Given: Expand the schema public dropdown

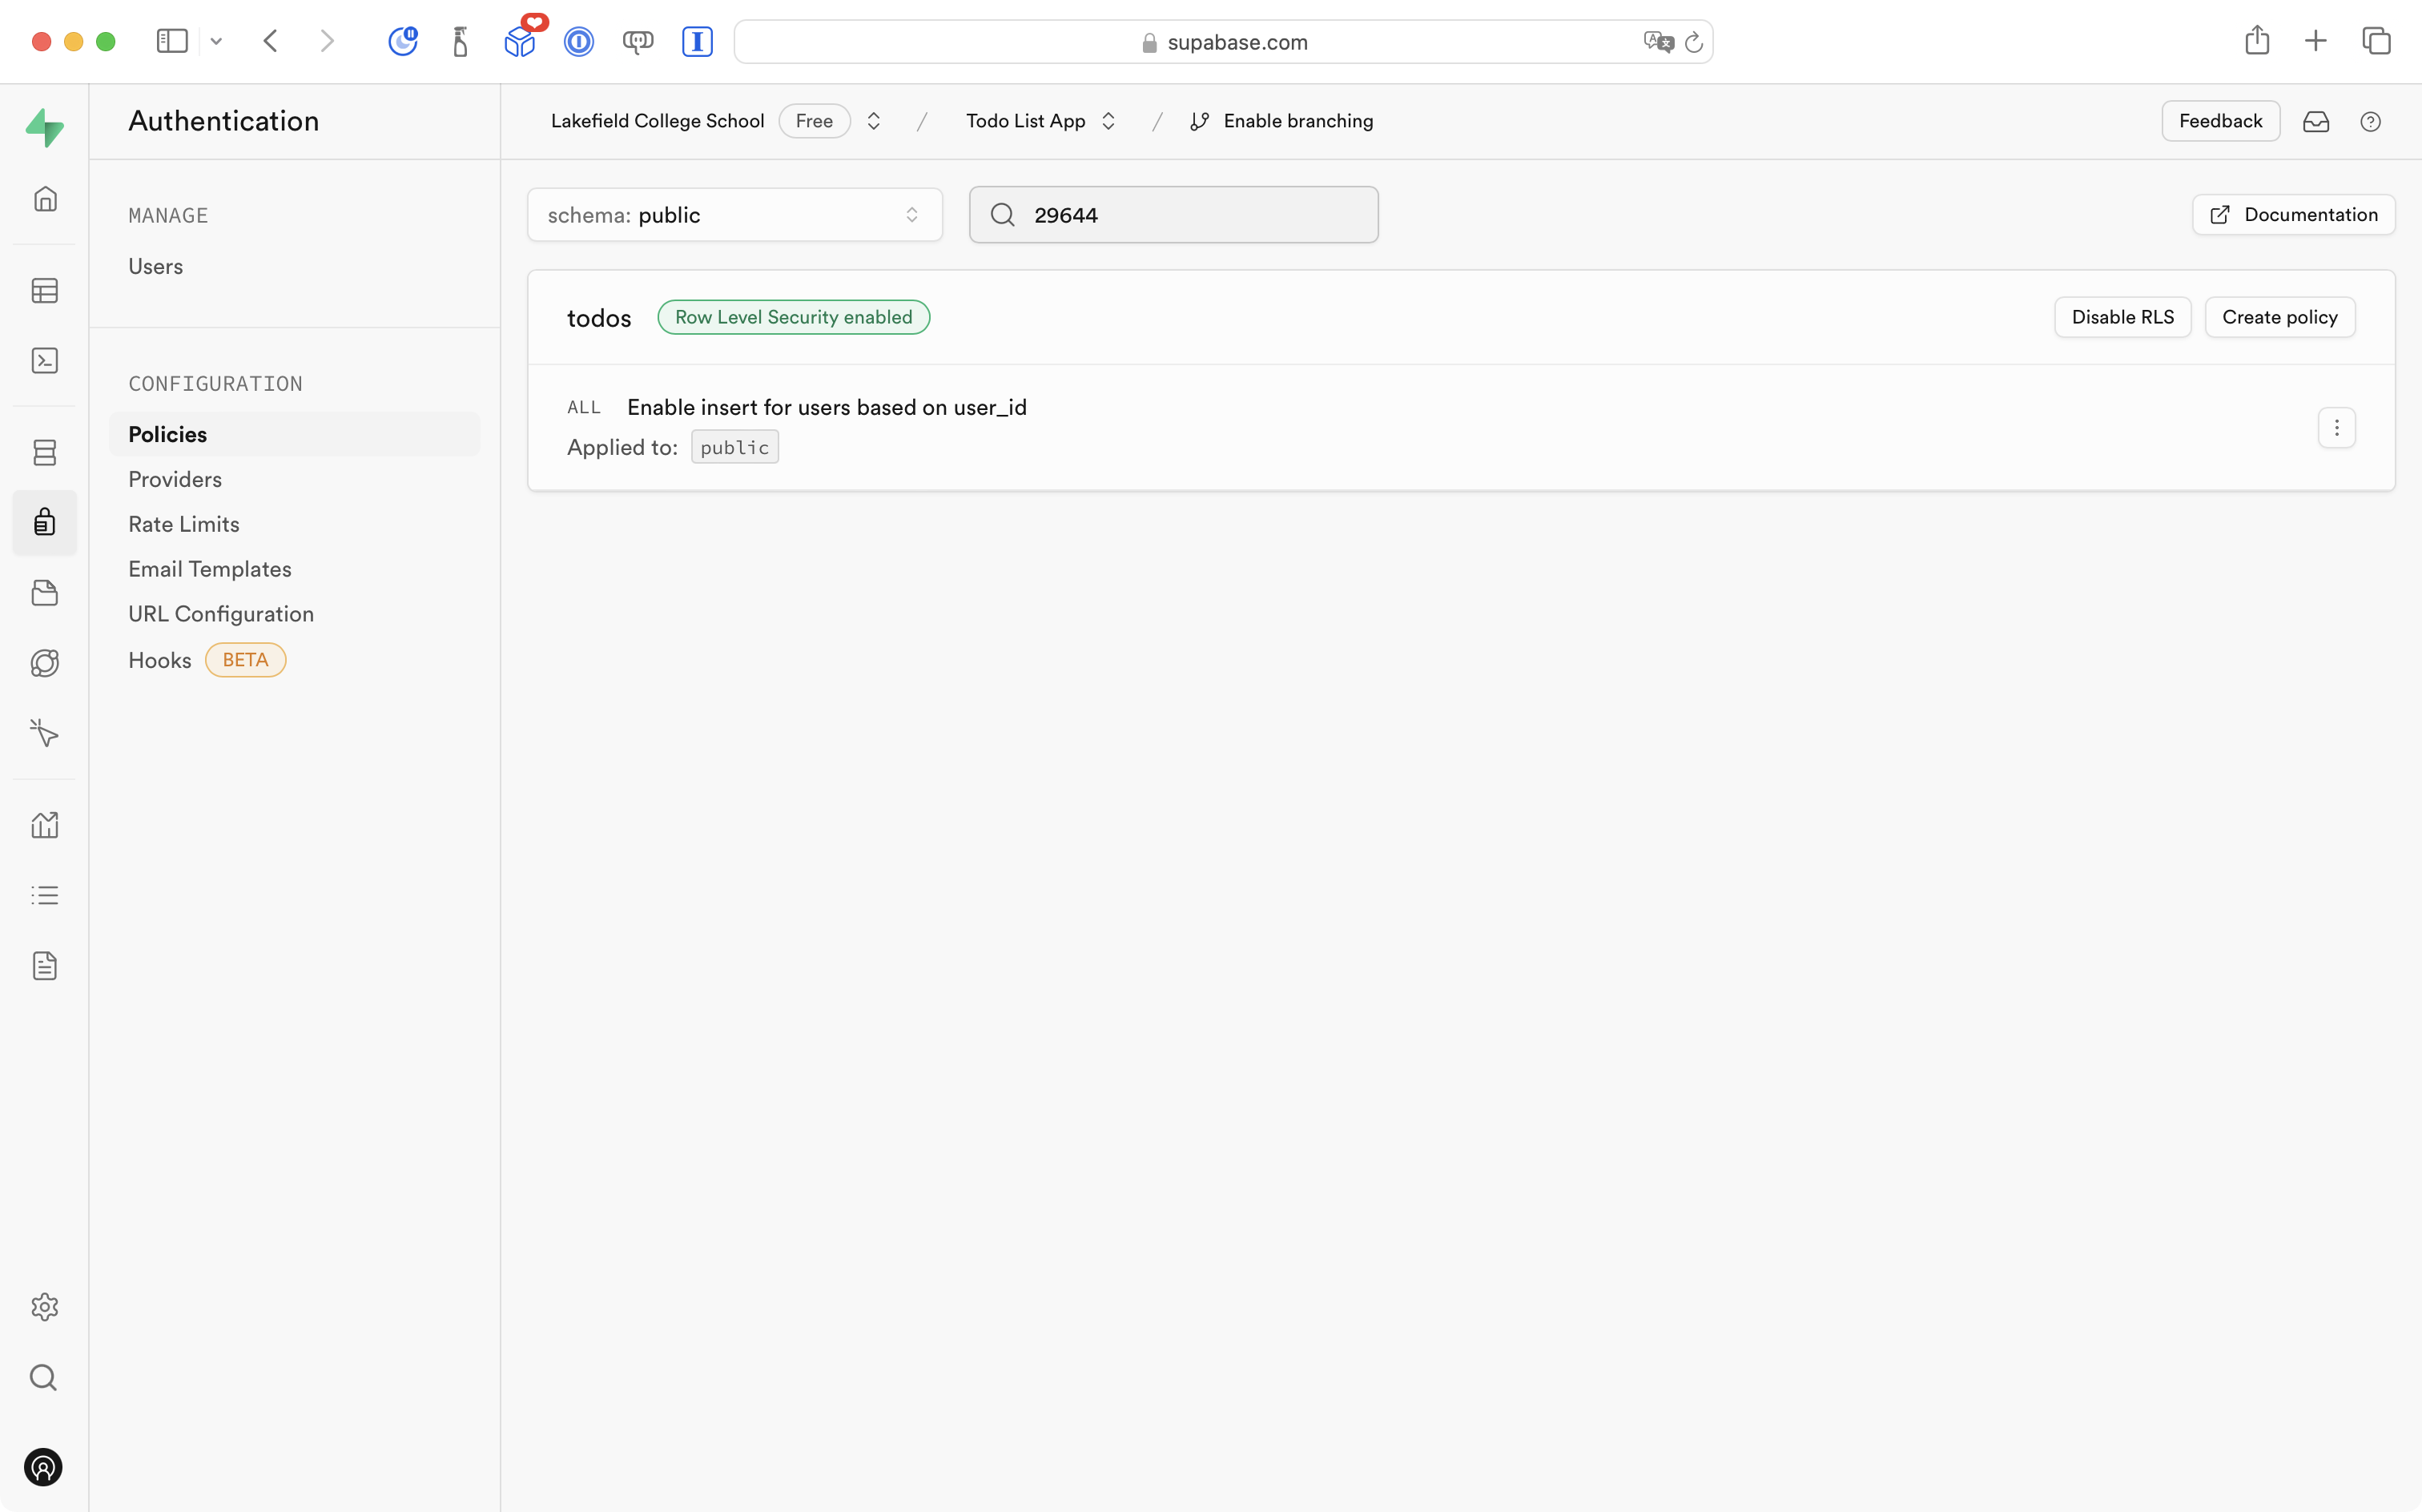Looking at the screenshot, I should point(734,215).
